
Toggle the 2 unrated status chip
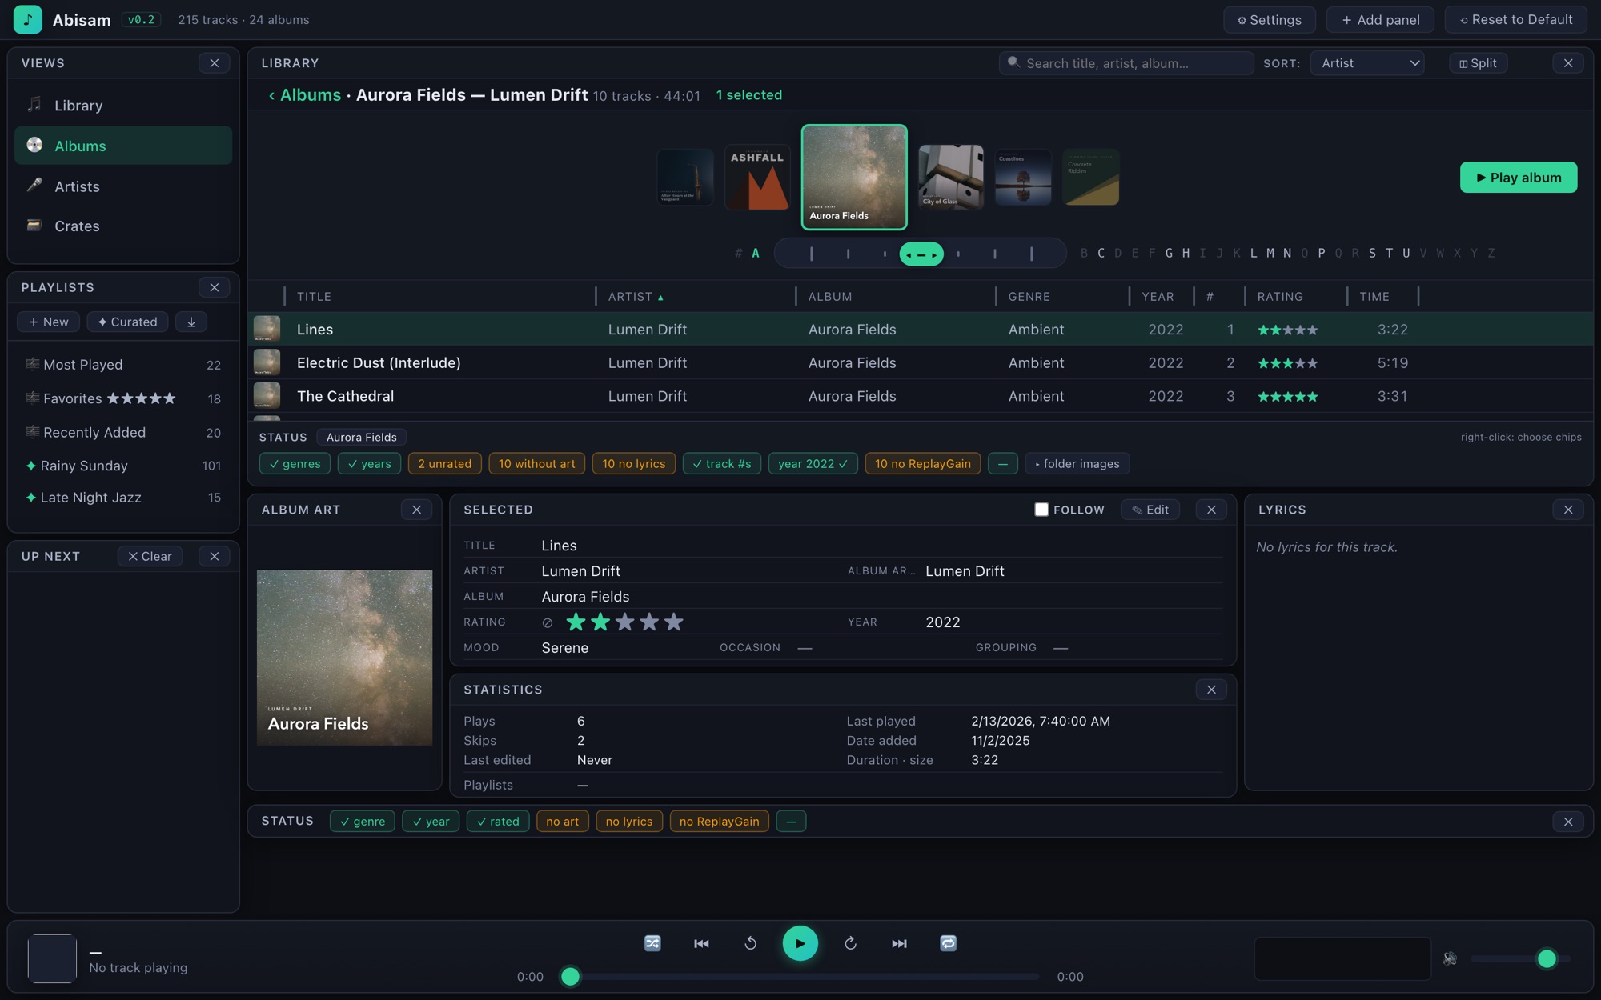coord(444,464)
